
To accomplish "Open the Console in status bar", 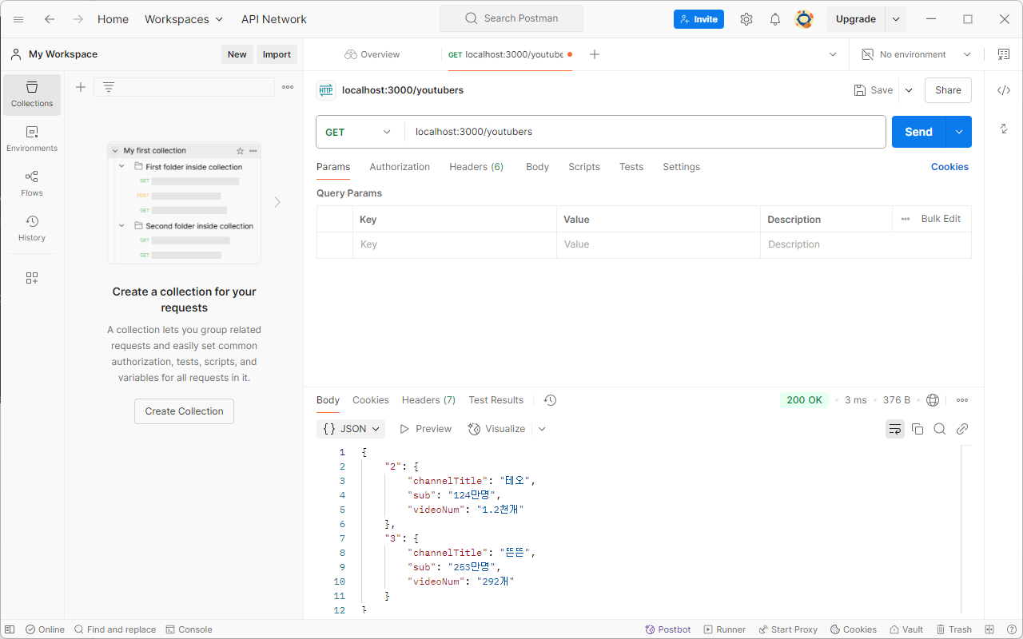I will (189, 629).
